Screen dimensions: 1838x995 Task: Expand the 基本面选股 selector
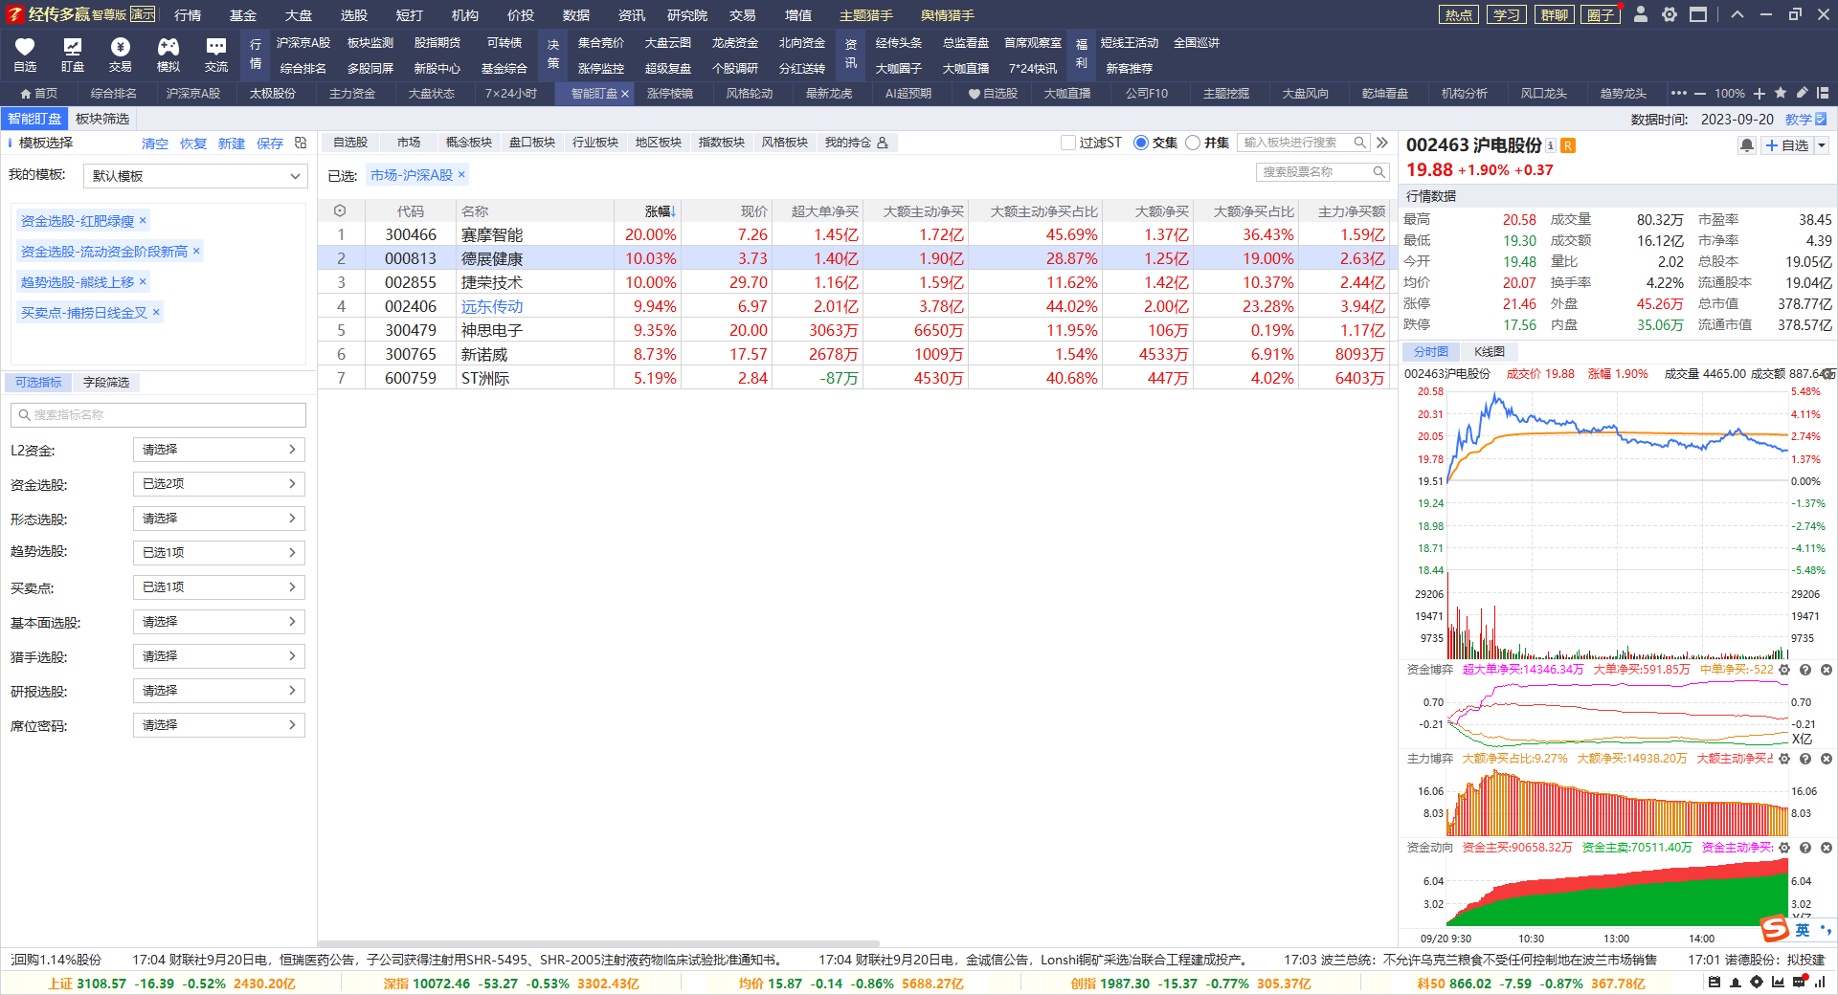click(218, 622)
